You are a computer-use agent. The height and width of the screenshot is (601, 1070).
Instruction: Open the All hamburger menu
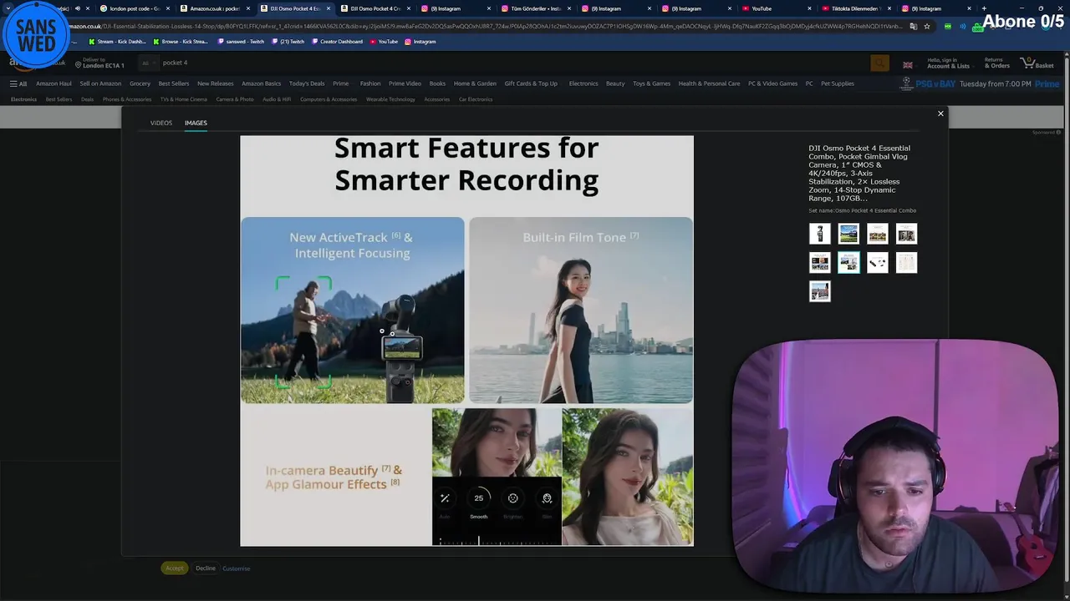(x=18, y=83)
